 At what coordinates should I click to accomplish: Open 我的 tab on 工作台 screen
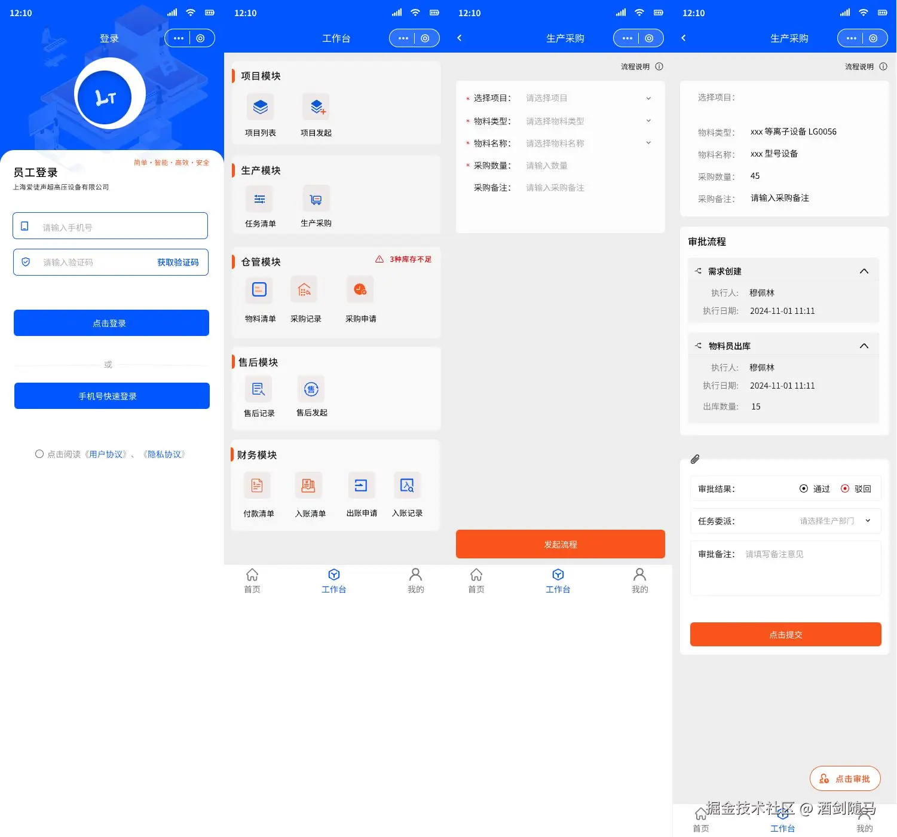[x=416, y=581]
